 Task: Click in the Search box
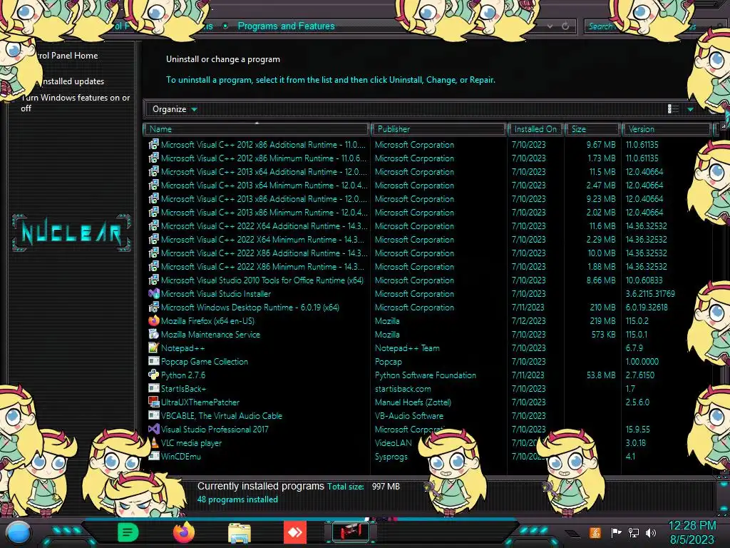(649, 26)
